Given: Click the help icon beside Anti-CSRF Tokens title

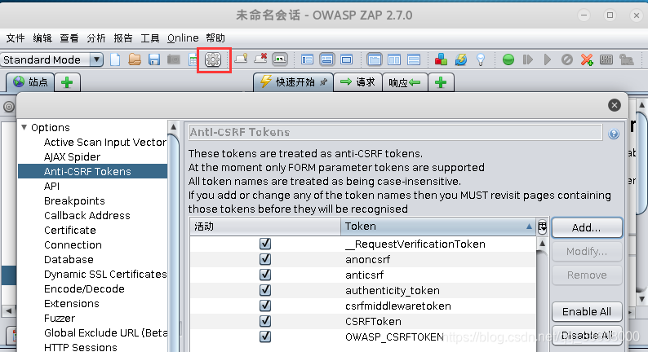Looking at the screenshot, I should [614, 134].
